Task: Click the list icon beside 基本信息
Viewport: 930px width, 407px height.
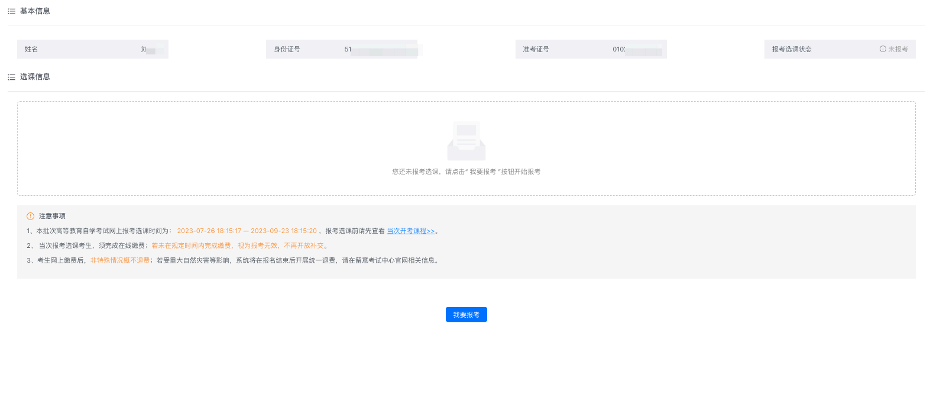Action: (x=11, y=11)
